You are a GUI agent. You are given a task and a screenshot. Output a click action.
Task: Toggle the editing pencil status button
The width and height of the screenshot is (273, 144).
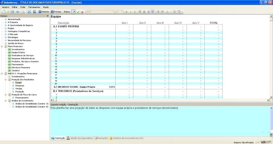(x=74, y=12)
